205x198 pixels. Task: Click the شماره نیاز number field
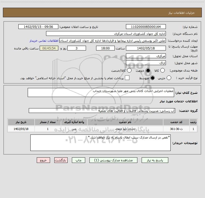(146, 27)
